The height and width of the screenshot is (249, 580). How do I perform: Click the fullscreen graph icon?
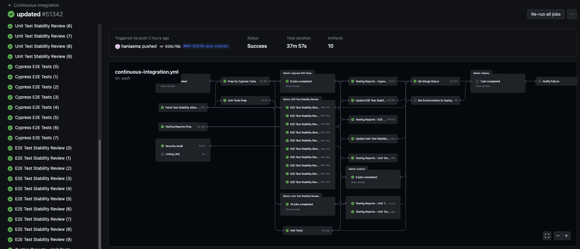[547, 236]
